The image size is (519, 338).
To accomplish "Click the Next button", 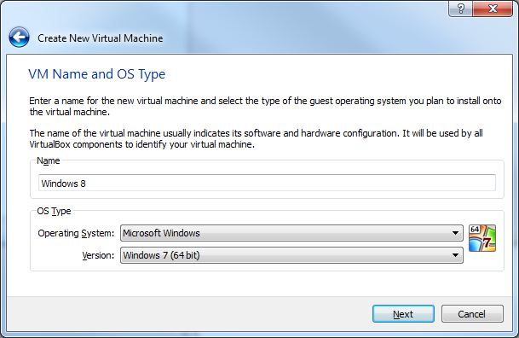I will coord(403,314).
